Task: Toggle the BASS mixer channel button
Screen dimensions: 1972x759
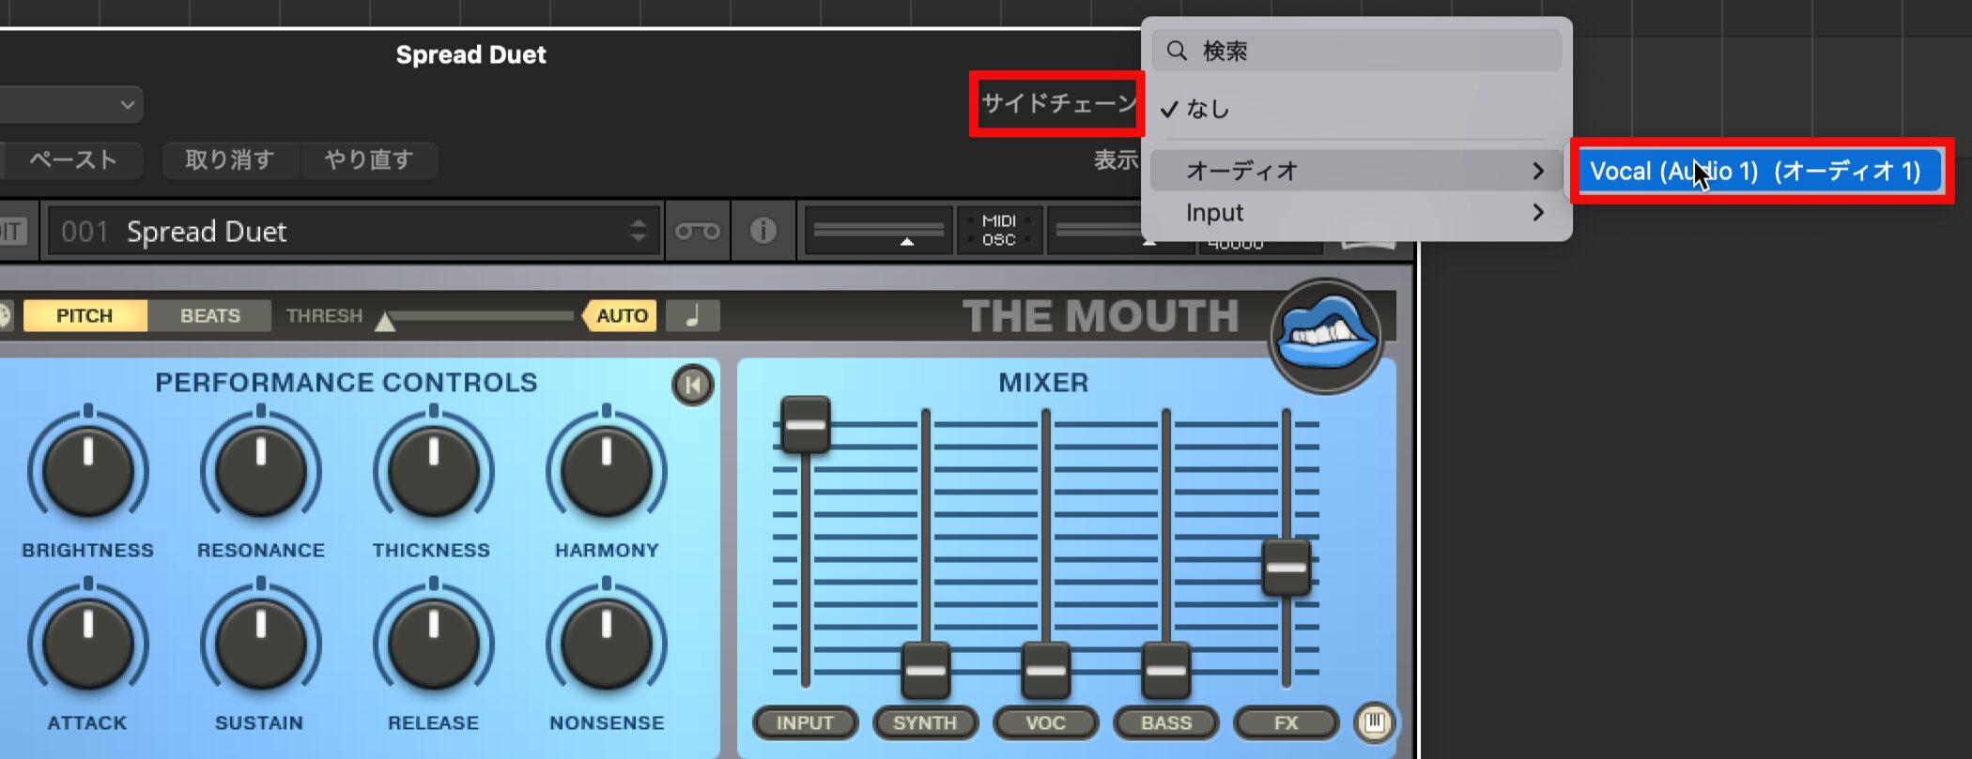Action: 1165,722
